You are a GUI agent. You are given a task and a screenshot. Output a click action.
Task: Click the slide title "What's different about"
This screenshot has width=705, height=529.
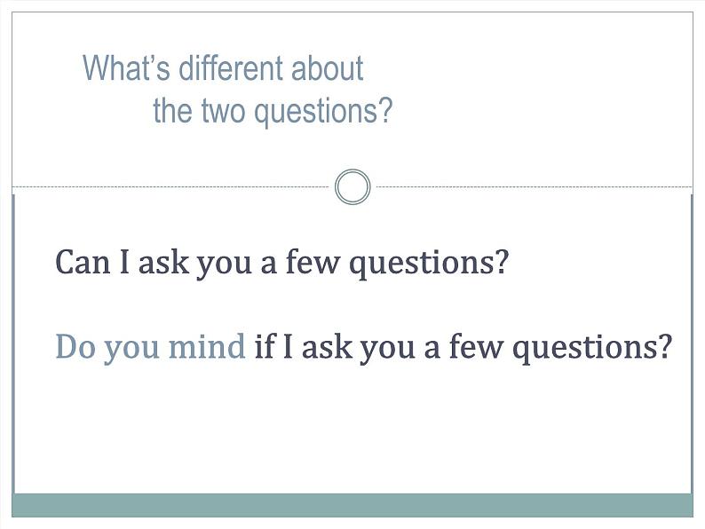coord(223,68)
